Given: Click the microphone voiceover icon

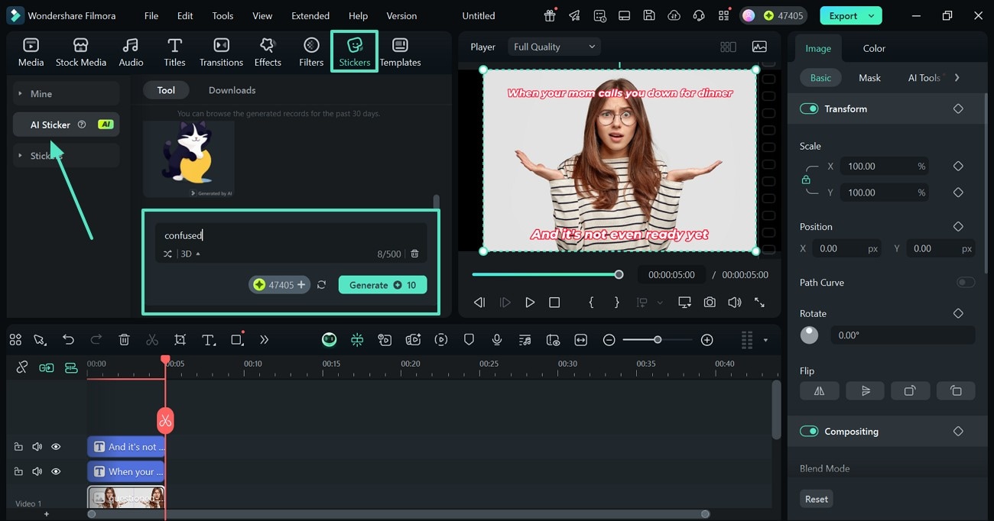Looking at the screenshot, I should pos(497,340).
